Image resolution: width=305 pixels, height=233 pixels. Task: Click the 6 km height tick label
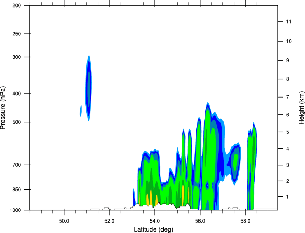288,115
